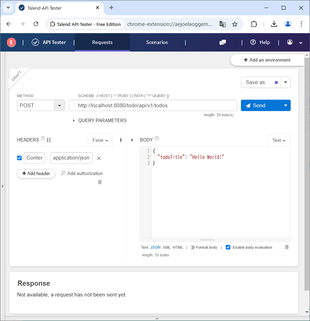The width and height of the screenshot is (310, 321).
Task: Click the Talend red logo icon
Action: (11, 42)
